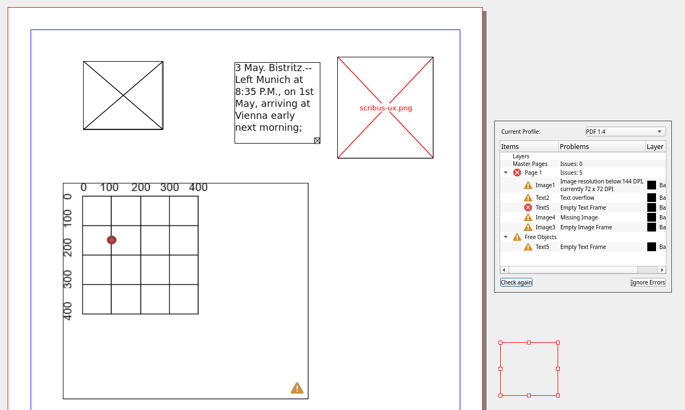
Task: Select the warning icon next to Text2
Action: (x=528, y=198)
